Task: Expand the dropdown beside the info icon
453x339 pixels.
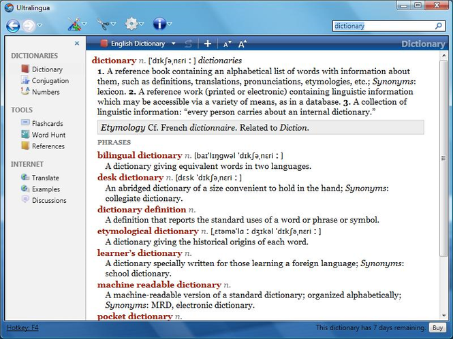Action: pos(170,24)
